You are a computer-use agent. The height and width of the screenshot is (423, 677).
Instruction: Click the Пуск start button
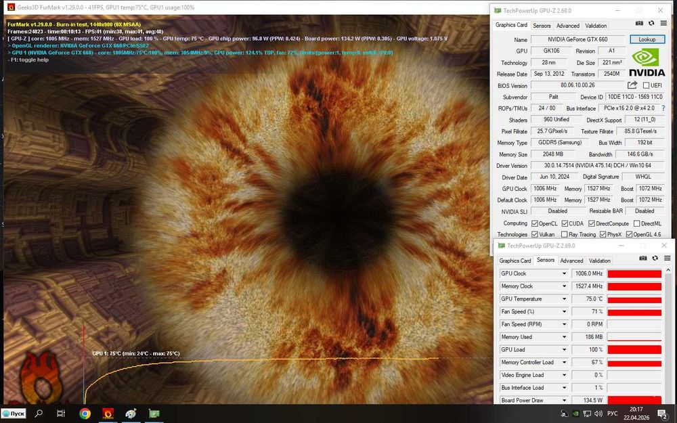click(14, 414)
